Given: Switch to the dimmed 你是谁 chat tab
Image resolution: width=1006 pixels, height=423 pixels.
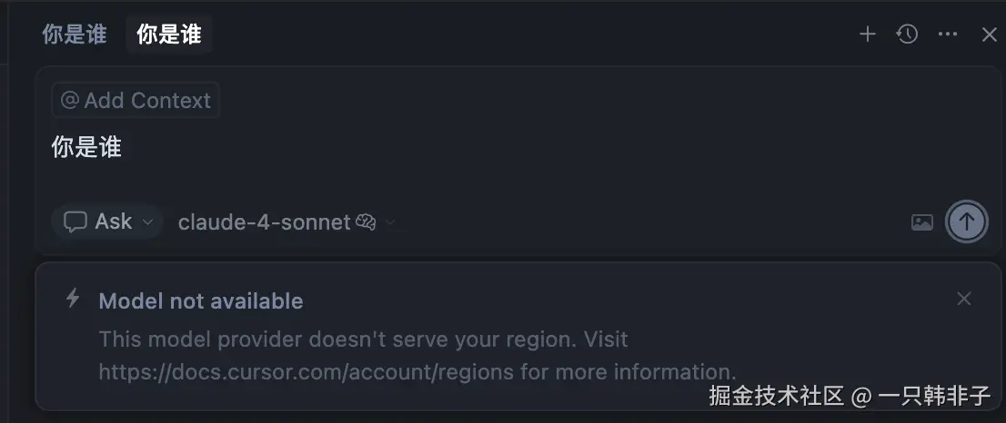Looking at the screenshot, I should click(x=75, y=34).
